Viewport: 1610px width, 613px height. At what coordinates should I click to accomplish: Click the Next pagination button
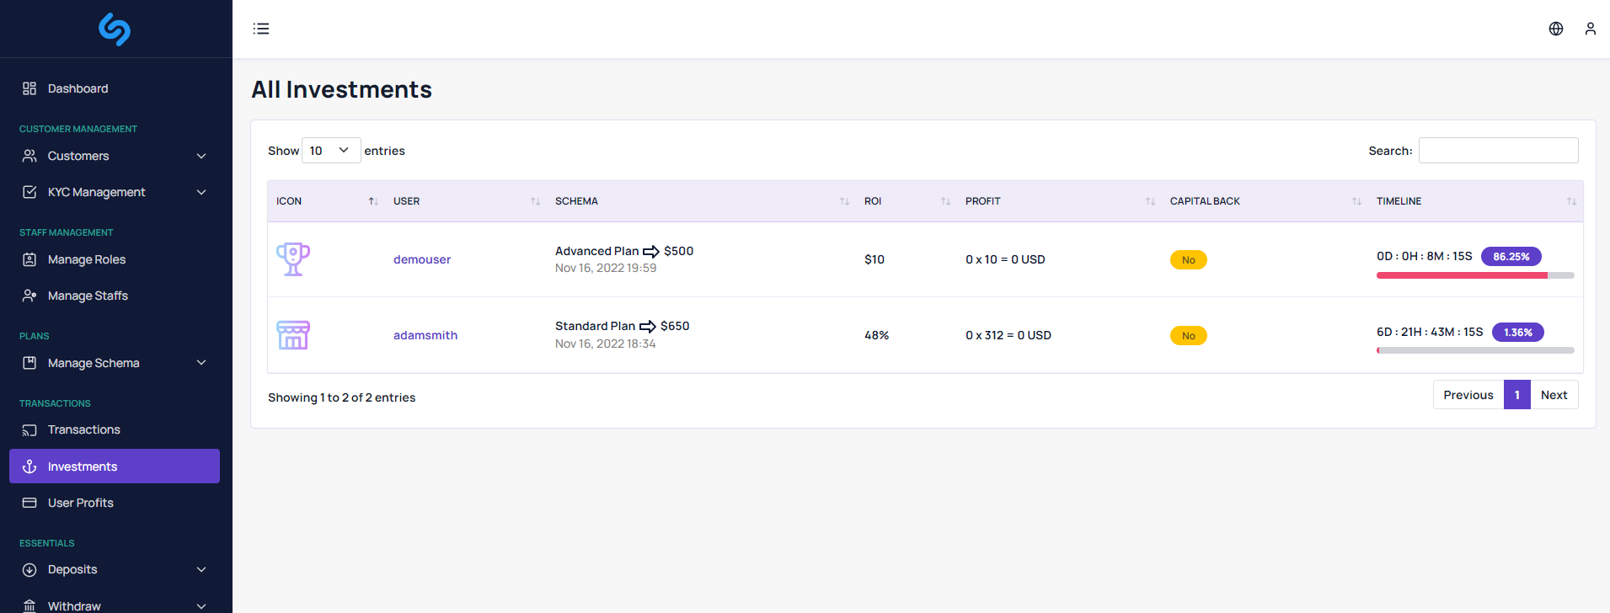[1554, 395]
